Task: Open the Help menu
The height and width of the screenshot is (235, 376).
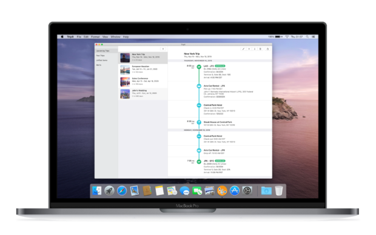Action: 126,37
